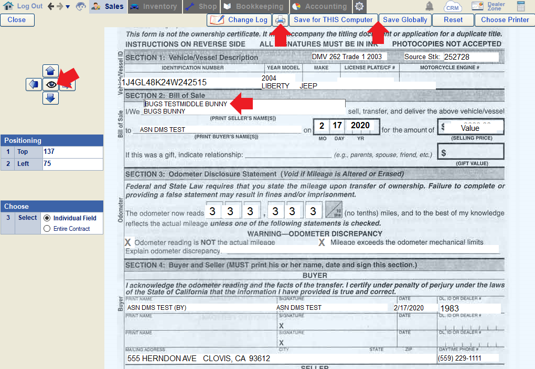The image size is (535, 369).
Task: Select the stock number 252728 field
Action: pos(471,57)
